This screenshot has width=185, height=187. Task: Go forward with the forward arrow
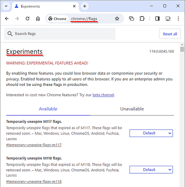click(17, 18)
